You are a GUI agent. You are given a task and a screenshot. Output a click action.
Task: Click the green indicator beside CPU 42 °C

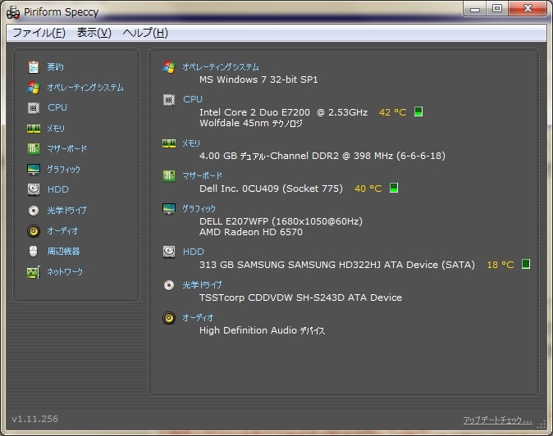(418, 111)
